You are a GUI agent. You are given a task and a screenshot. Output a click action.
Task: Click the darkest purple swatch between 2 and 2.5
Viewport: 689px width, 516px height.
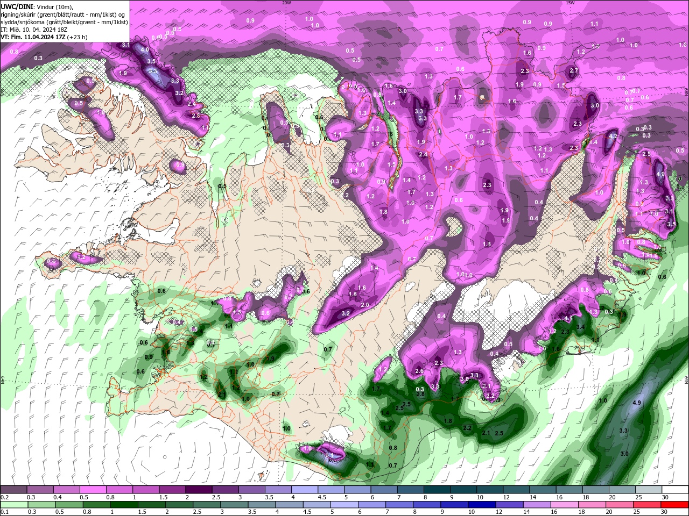(x=198, y=490)
